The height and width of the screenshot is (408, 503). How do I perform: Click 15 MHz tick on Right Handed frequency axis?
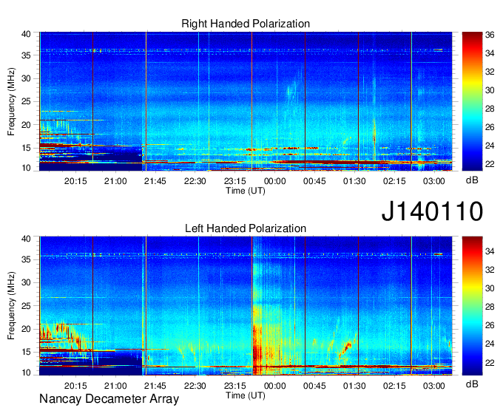coord(26,148)
